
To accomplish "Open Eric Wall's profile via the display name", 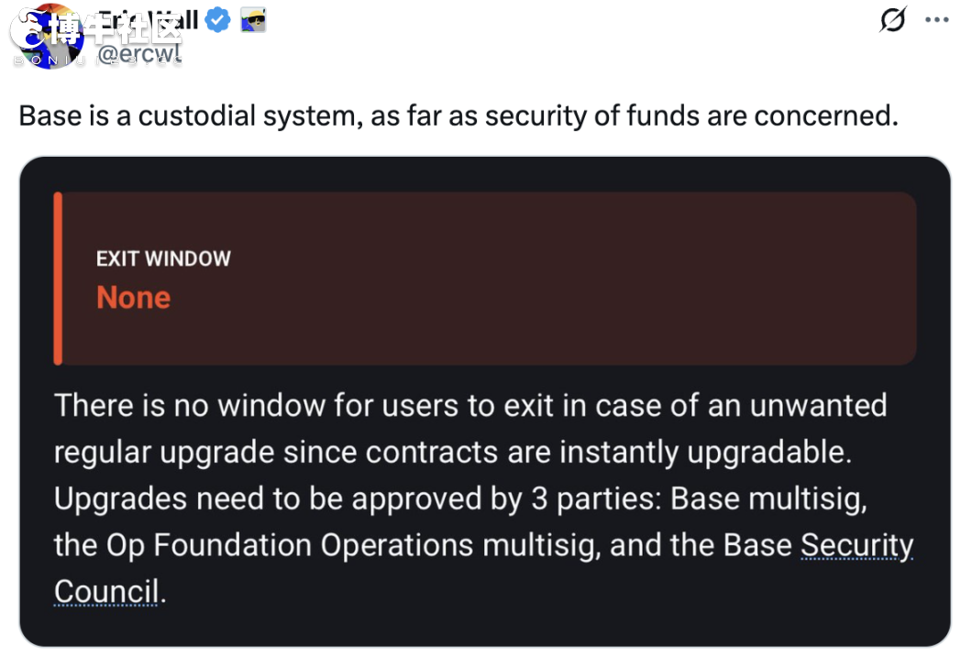I will tap(149, 20).
